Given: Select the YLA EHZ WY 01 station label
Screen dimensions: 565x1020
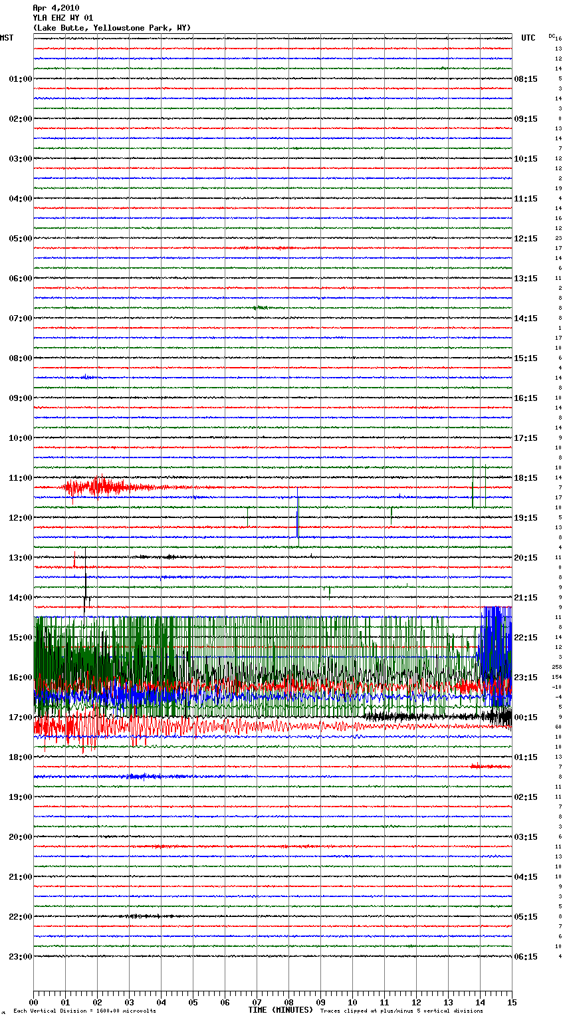Looking at the screenshot, I should coord(62,18).
